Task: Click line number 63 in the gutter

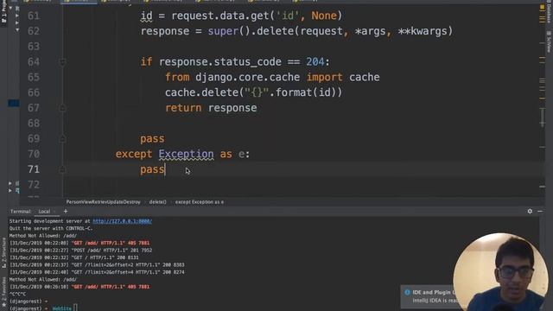Action: pyautogui.click(x=34, y=47)
